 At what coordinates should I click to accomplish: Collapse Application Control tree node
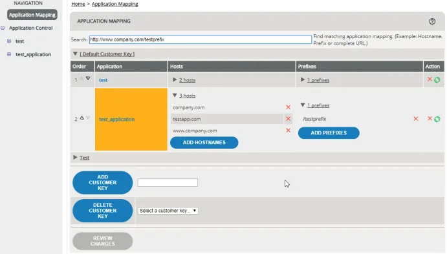coord(3,28)
